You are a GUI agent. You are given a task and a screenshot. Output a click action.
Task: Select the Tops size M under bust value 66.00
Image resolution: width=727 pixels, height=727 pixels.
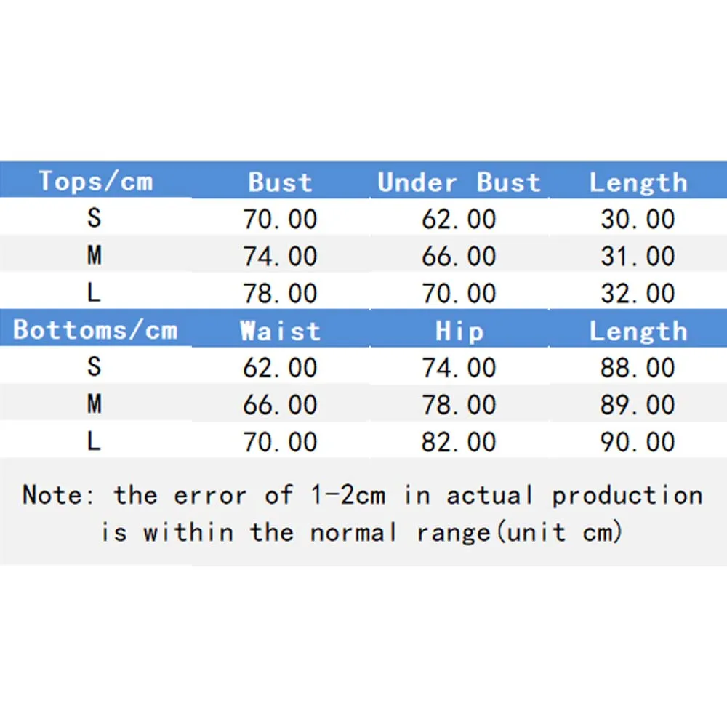tap(459, 257)
